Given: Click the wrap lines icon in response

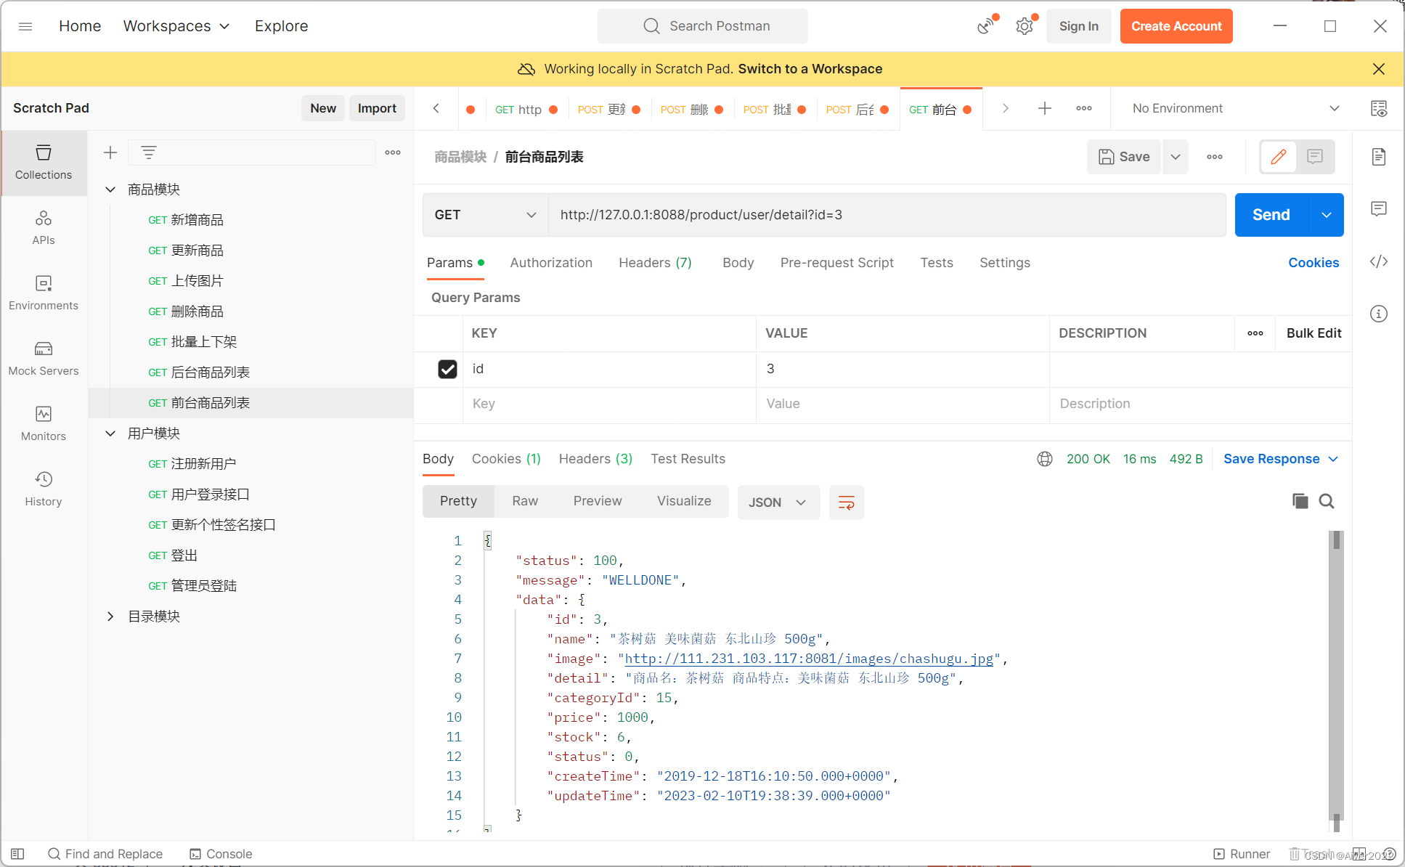Looking at the screenshot, I should (846, 502).
